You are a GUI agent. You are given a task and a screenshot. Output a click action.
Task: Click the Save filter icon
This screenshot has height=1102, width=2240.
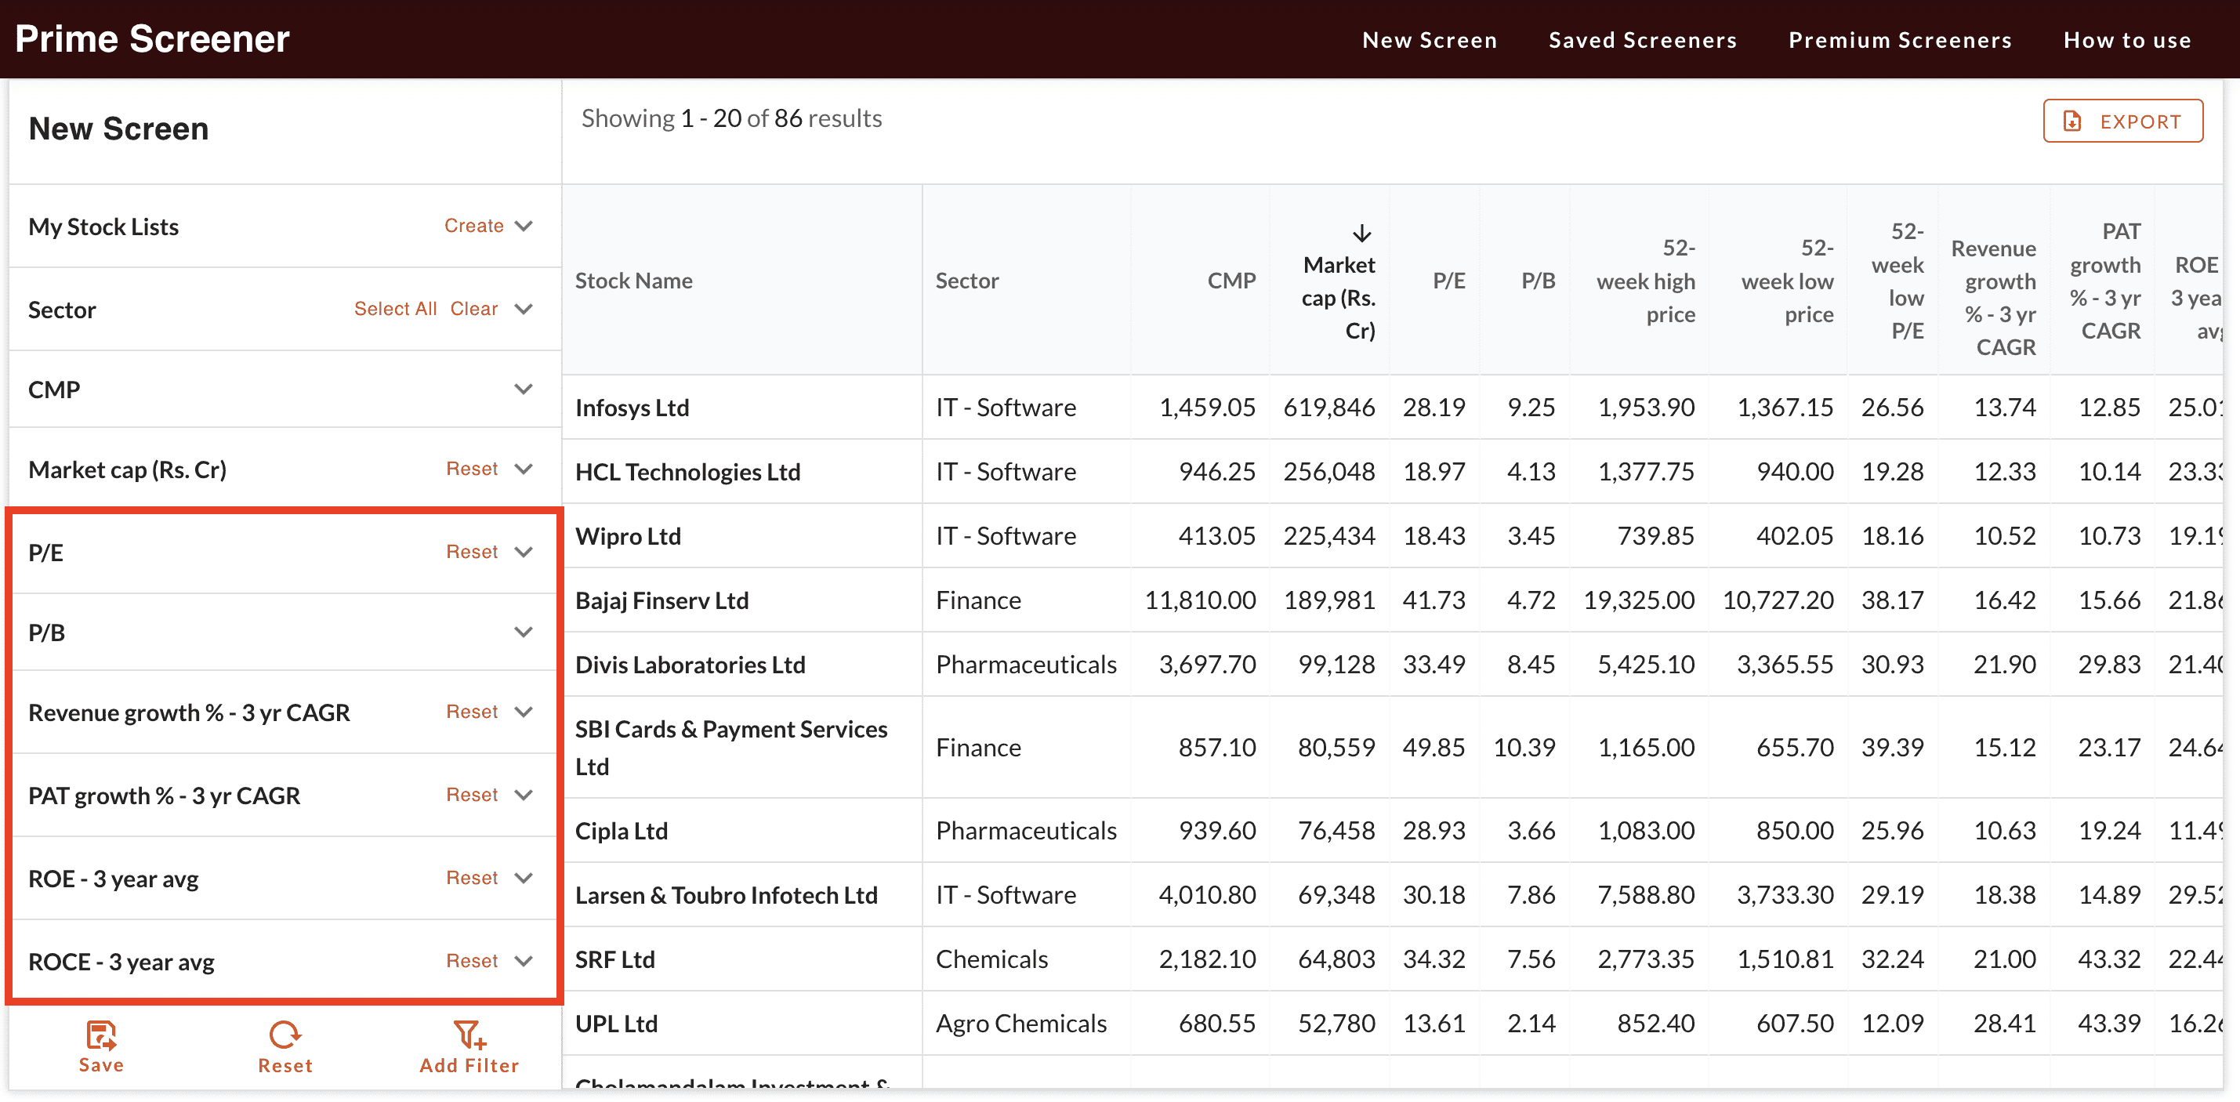click(101, 1034)
